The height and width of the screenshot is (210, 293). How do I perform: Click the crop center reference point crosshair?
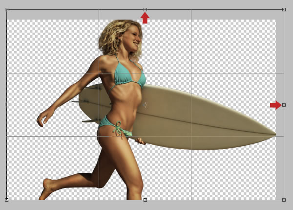145,105
